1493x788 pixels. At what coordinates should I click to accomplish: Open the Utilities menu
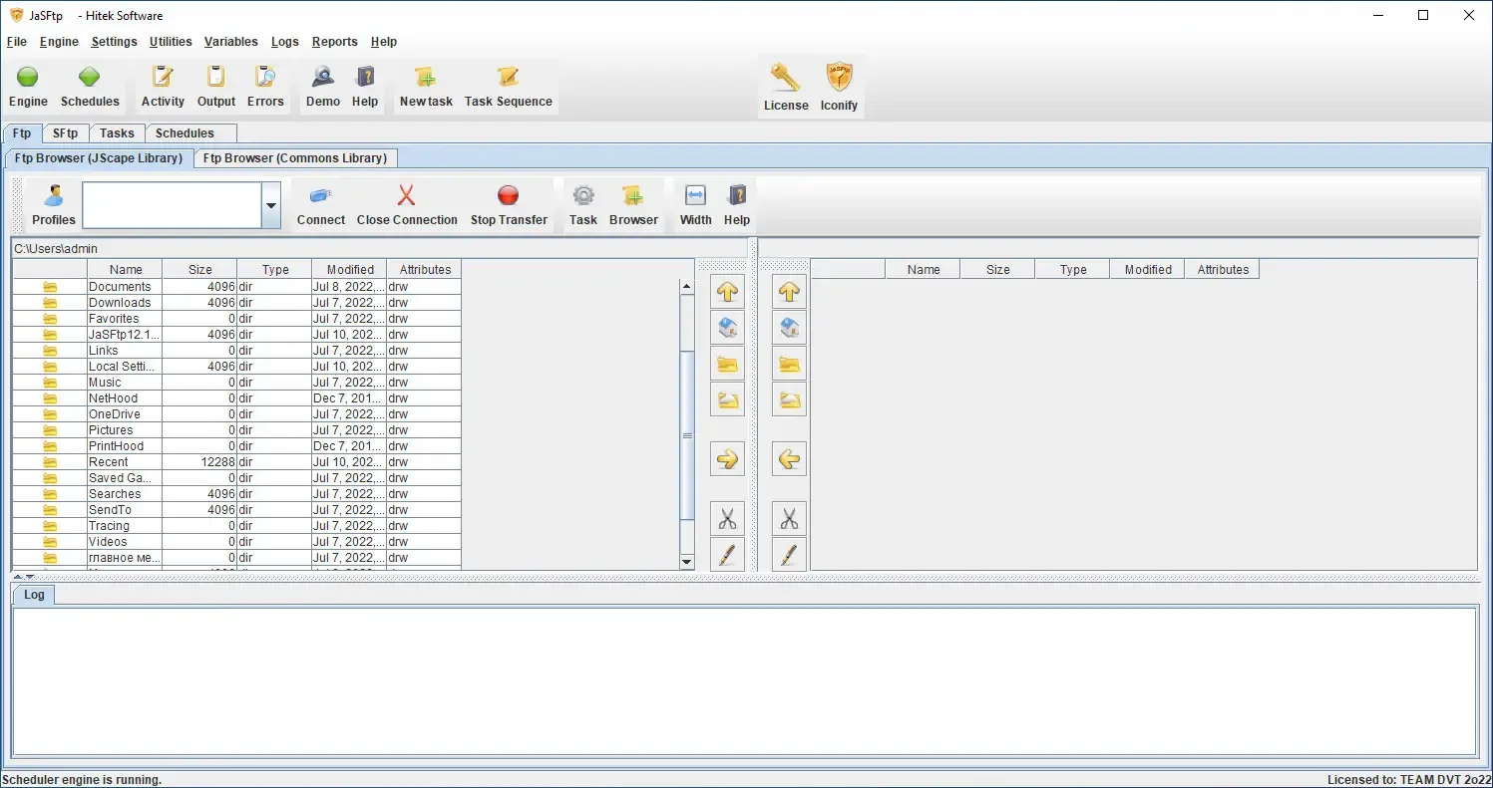(x=171, y=42)
